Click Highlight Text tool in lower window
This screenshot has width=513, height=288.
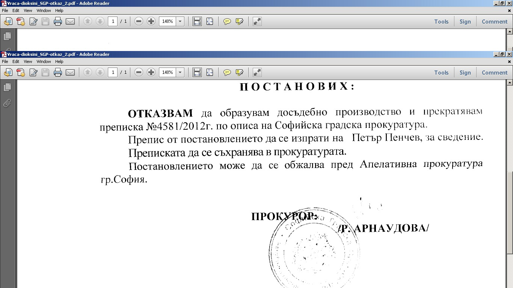239,72
